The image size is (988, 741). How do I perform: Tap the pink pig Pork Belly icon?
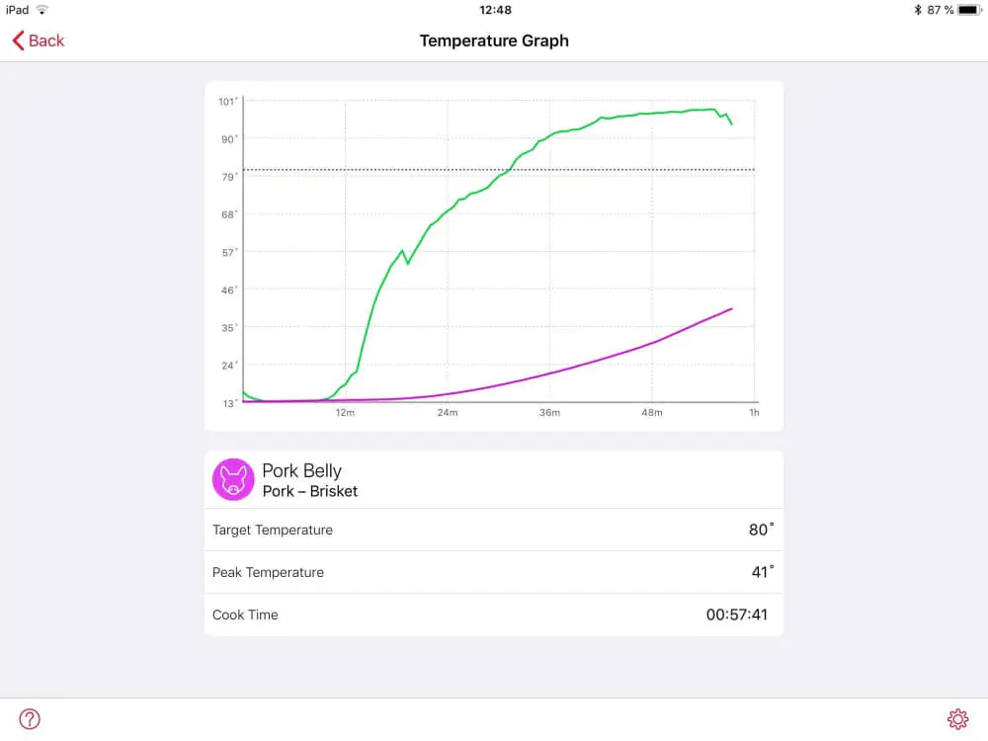[233, 479]
